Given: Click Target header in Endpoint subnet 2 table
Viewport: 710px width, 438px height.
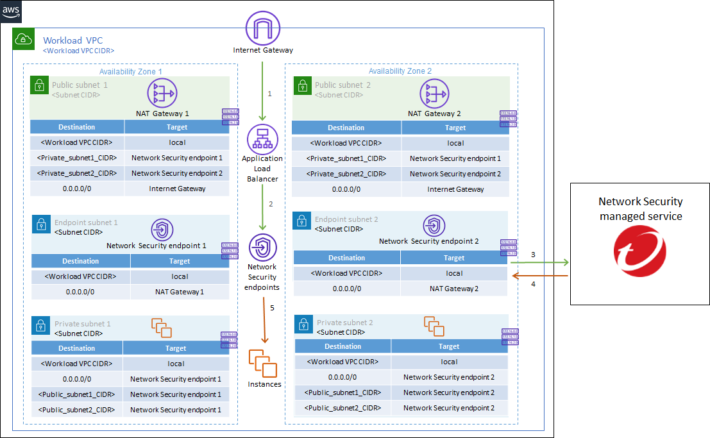Looking at the screenshot, I should click(x=453, y=258).
